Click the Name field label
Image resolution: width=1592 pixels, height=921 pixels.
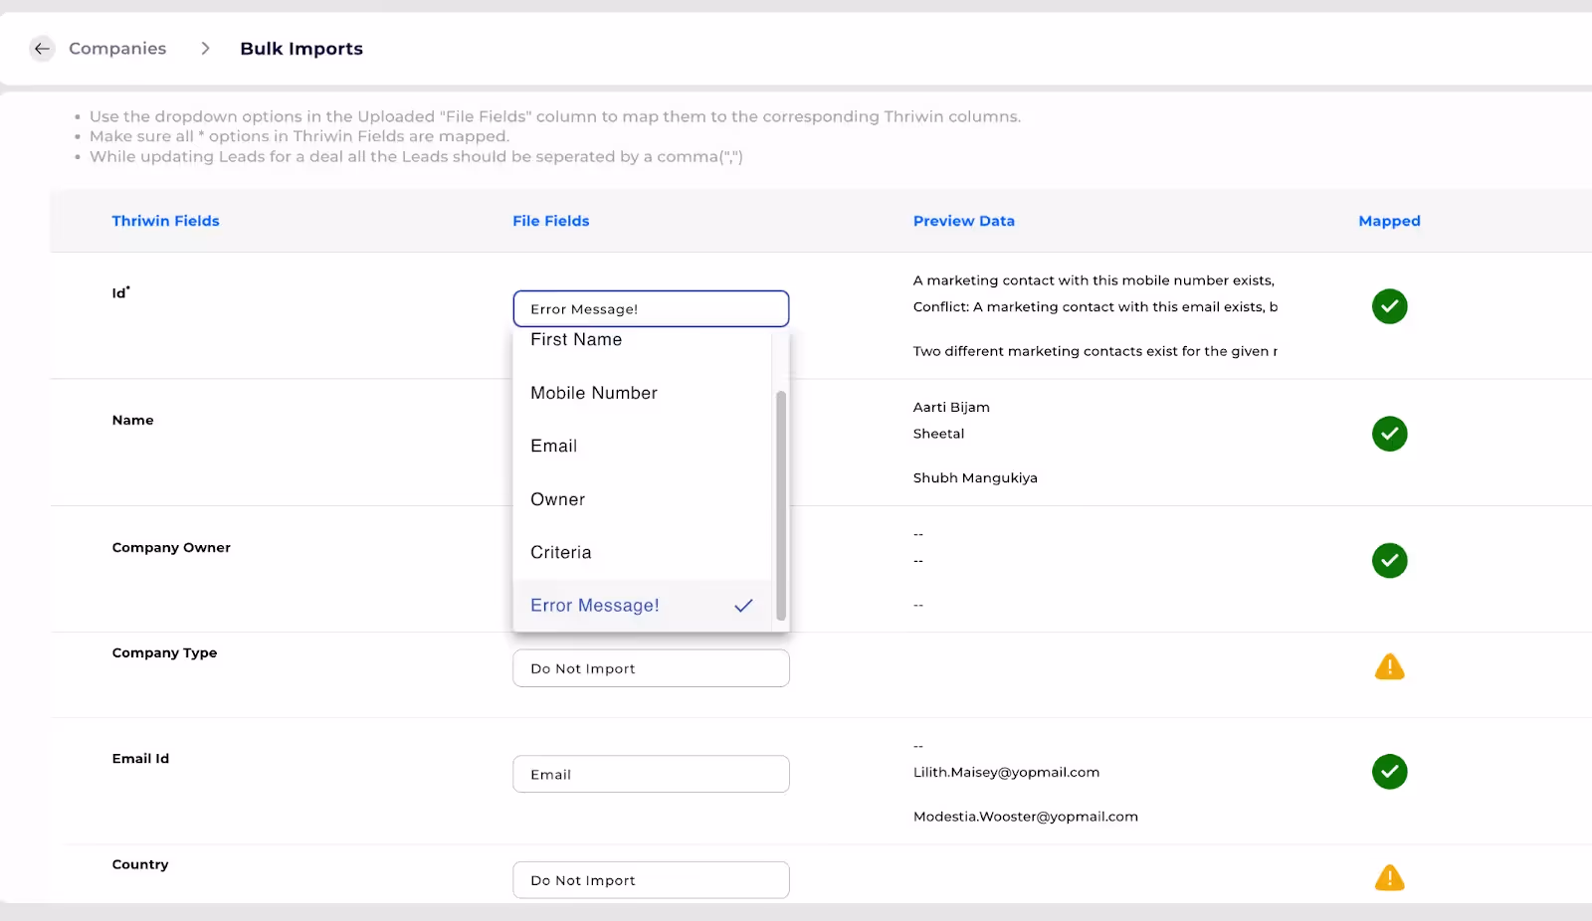[132, 420]
